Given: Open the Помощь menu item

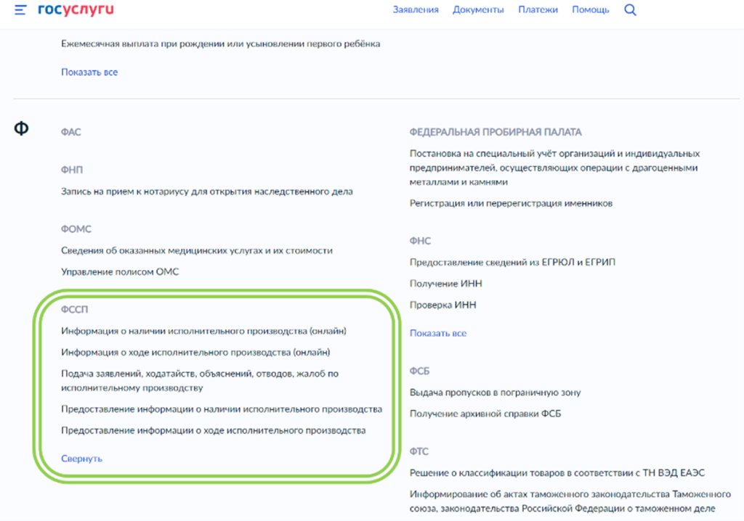Looking at the screenshot, I should [591, 9].
